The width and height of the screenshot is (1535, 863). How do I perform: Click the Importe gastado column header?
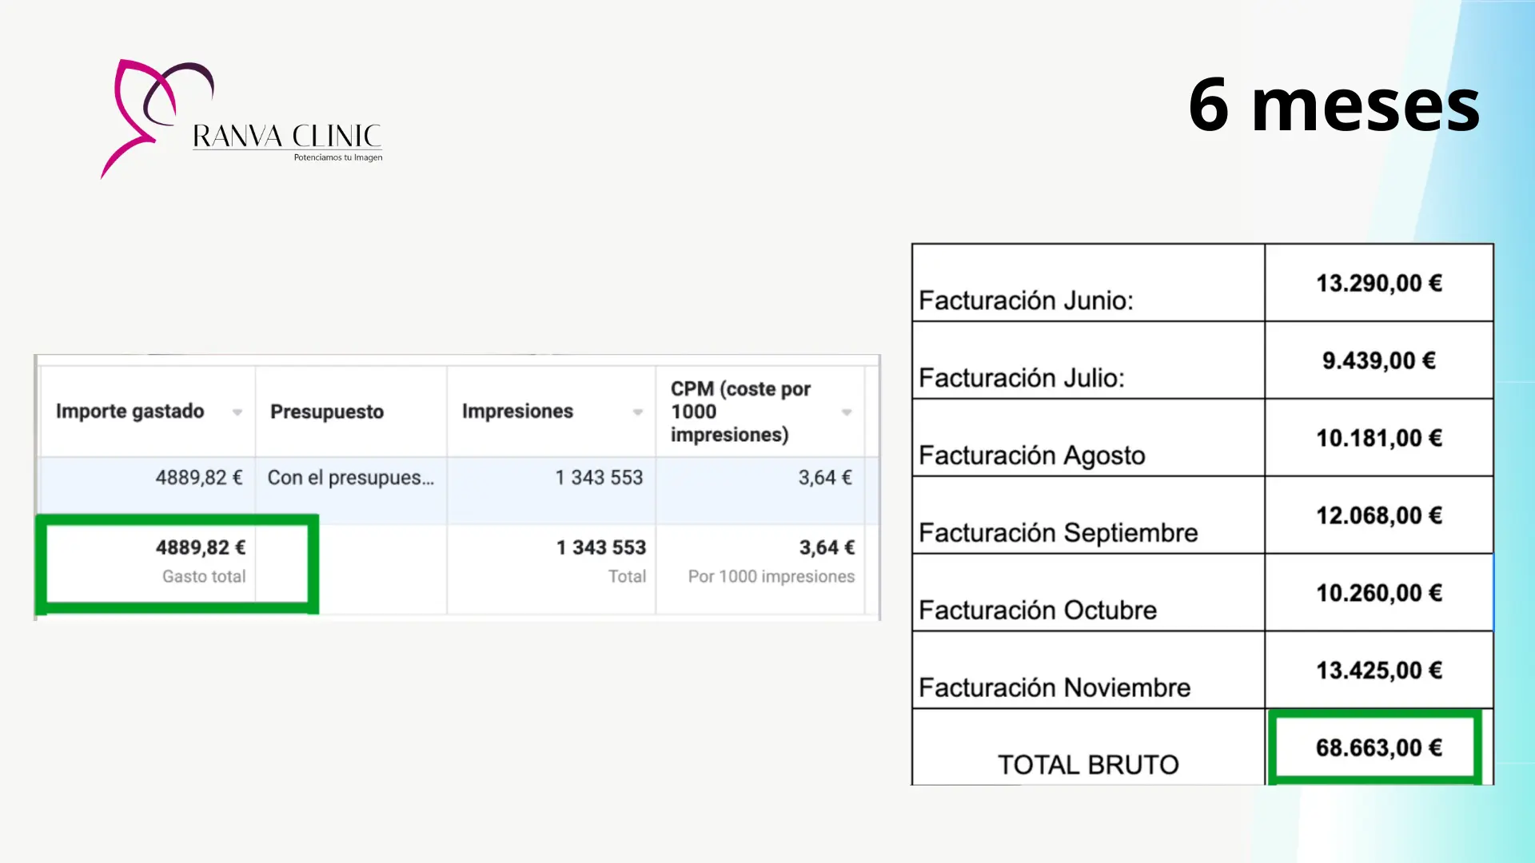click(x=130, y=412)
